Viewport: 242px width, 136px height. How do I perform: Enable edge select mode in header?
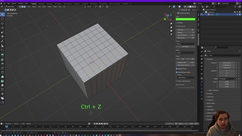click(22, 7)
